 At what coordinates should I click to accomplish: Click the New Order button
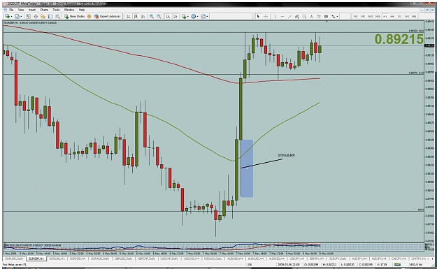[x=74, y=17]
